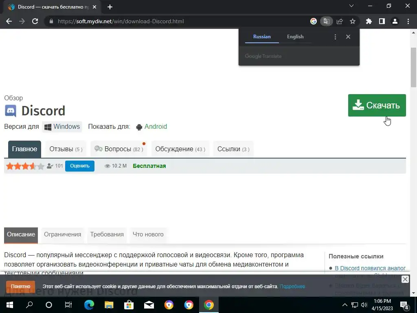The width and height of the screenshot is (417, 313).
Task: View site information lock icon
Action: 51,21
